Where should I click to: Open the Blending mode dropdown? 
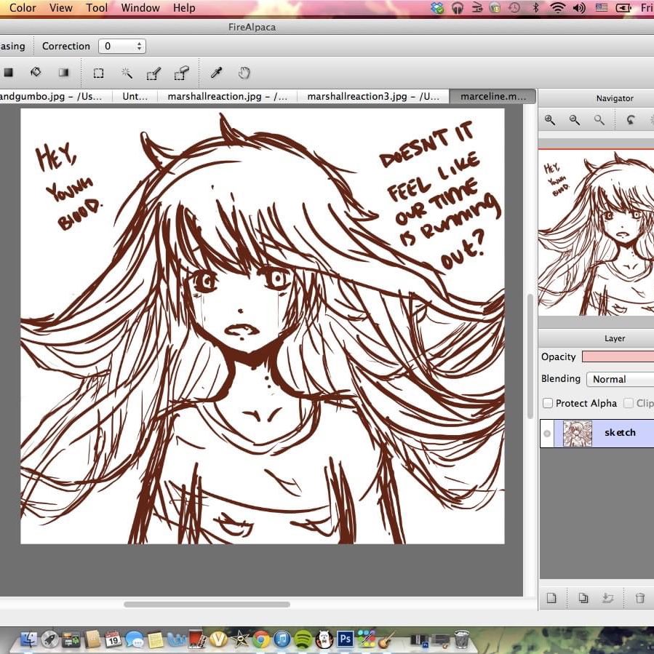click(x=621, y=379)
